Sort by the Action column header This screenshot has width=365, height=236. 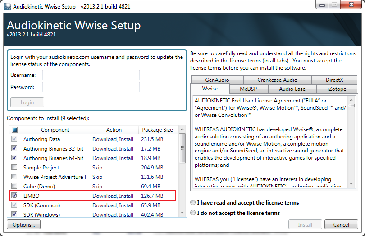click(114, 129)
